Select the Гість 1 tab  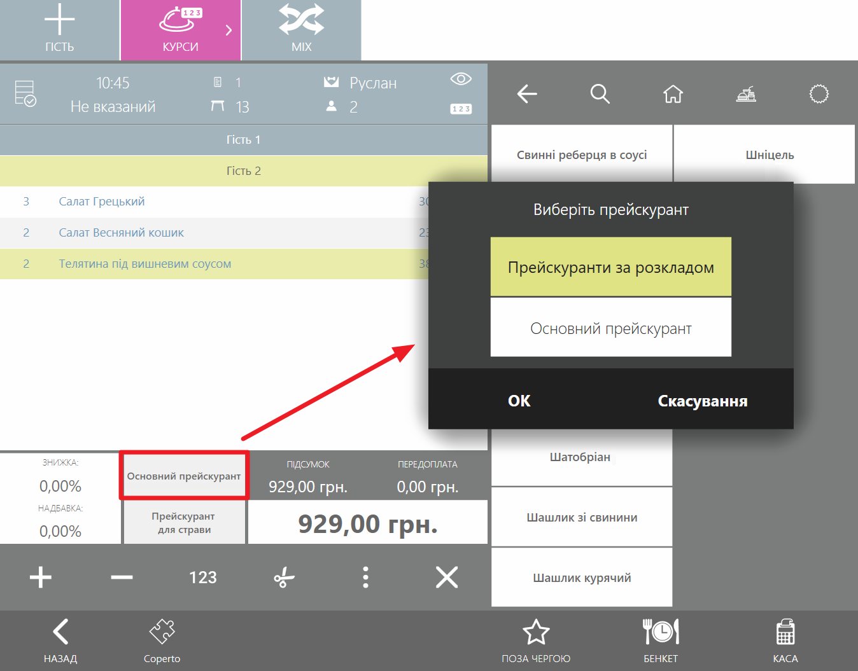tap(243, 140)
